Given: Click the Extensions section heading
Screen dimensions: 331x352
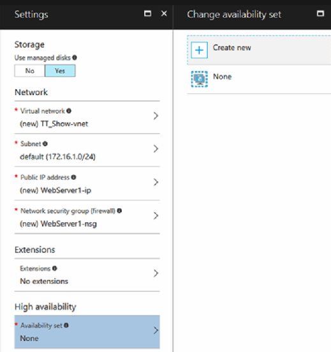Looking at the screenshot, I should 34,250.
